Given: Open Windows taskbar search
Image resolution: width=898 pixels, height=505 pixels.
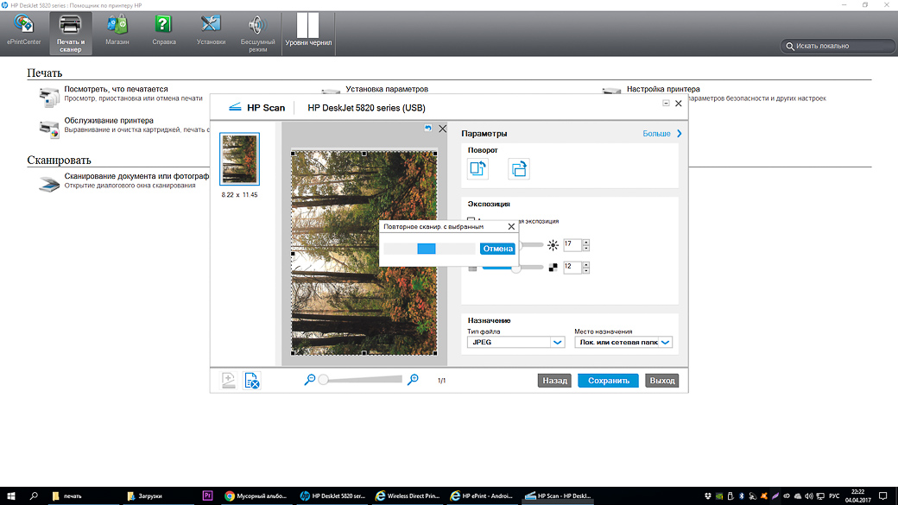Looking at the screenshot, I should click(x=34, y=496).
